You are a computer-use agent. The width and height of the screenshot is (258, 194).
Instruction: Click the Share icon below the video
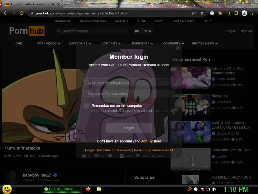(x=154, y=156)
